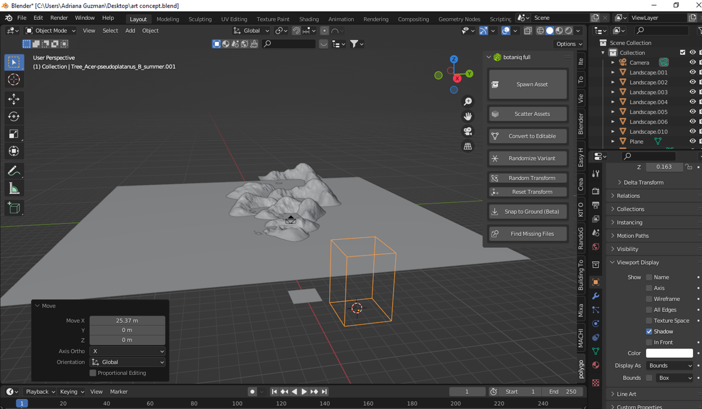Click the Find Missing Files button
This screenshot has height=409, width=702.
(x=528, y=234)
